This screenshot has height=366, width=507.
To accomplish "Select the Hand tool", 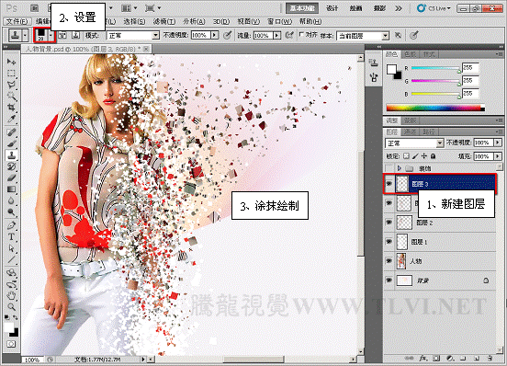I will pyautogui.click(x=12, y=295).
